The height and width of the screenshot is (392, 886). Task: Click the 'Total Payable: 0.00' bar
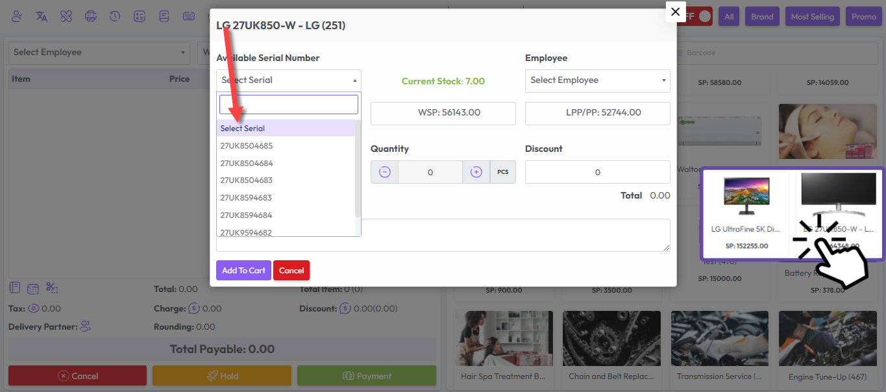click(x=222, y=349)
